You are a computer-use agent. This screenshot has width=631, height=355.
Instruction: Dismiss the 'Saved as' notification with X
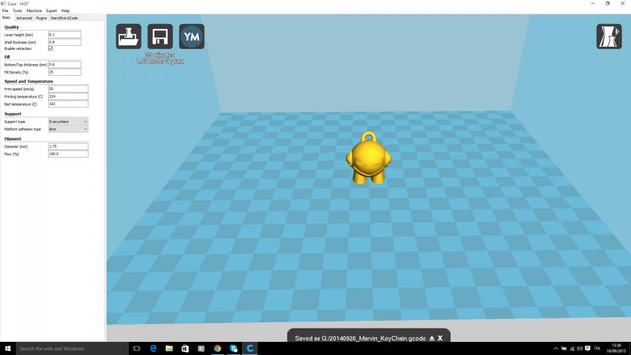[440, 338]
